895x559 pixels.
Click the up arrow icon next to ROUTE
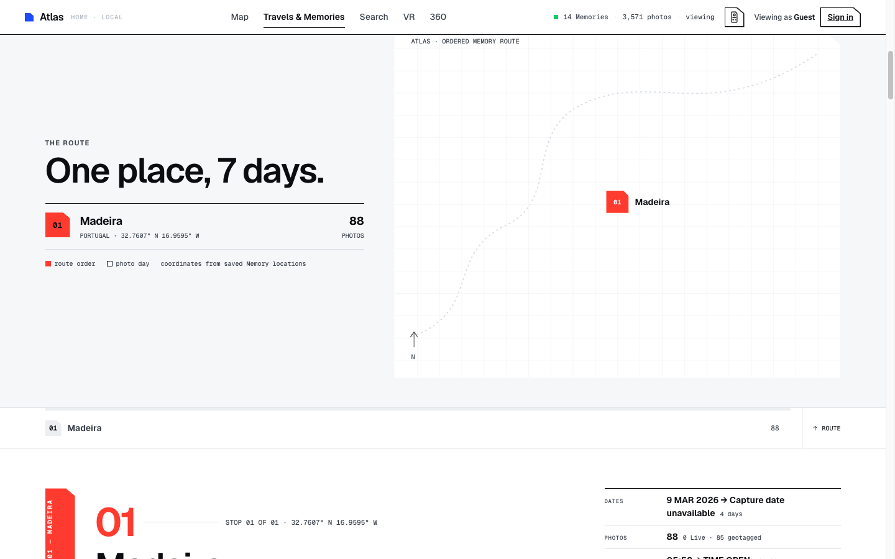pos(815,429)
